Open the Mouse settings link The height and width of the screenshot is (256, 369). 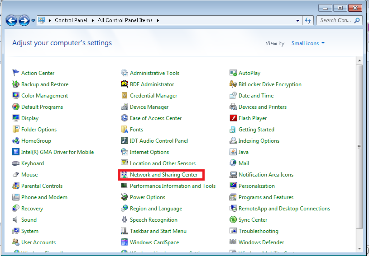click(29, 175)
